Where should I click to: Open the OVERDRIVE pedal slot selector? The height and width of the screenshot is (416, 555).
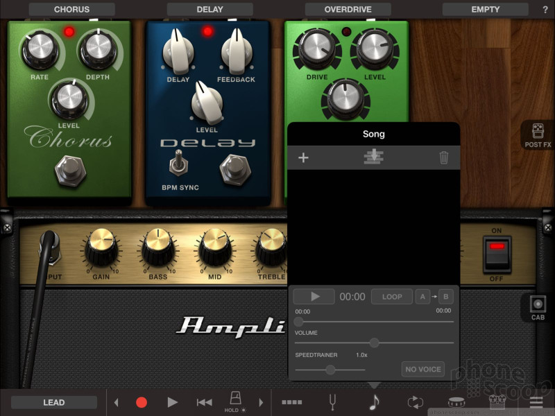click(348, 9)
